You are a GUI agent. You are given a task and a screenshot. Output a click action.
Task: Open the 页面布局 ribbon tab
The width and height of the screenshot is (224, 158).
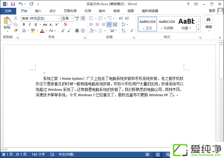click(70, 11)
